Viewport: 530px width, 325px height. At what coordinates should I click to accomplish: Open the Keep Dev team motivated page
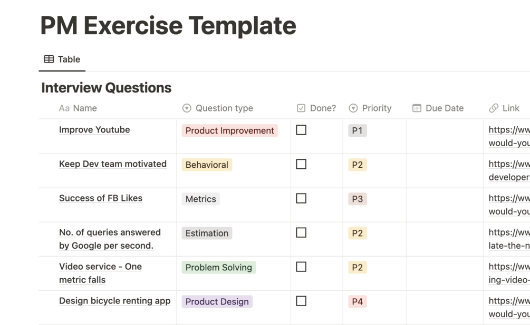[x=112, y=164]
